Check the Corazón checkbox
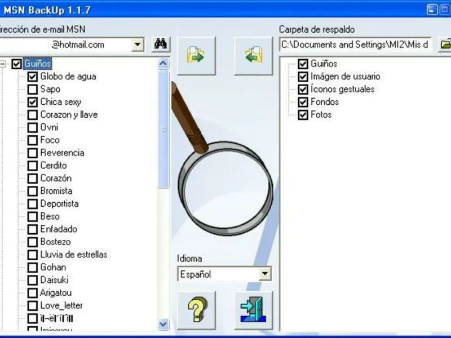The image size is (451, 338). coord(33,179)
